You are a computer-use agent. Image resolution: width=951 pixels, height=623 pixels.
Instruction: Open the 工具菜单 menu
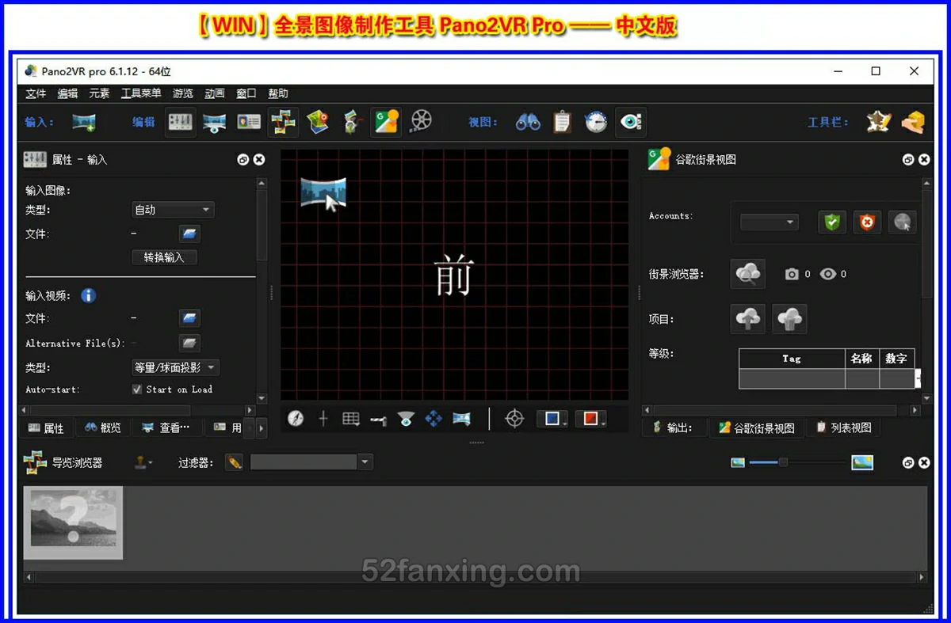141,93
